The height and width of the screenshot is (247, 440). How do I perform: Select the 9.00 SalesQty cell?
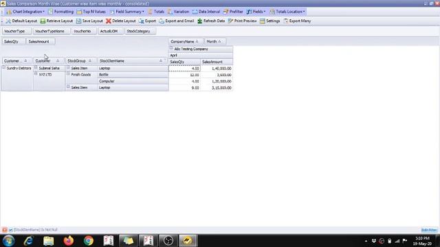pos(184,88)
